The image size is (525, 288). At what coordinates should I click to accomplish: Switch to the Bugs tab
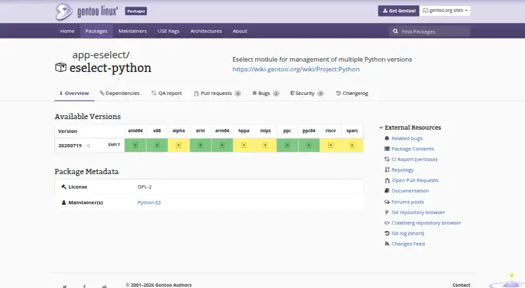pyautogui.click(x=266, y=93)
